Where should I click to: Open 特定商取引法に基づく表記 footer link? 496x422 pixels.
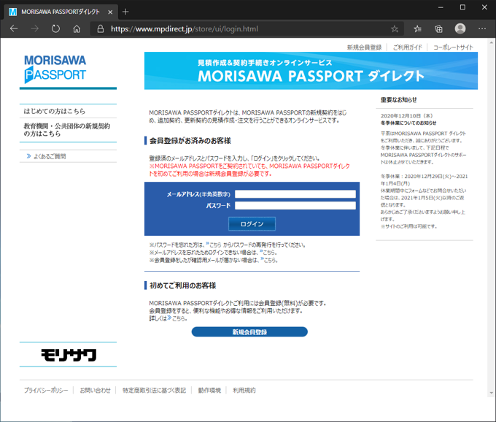[x=154, y=391]
